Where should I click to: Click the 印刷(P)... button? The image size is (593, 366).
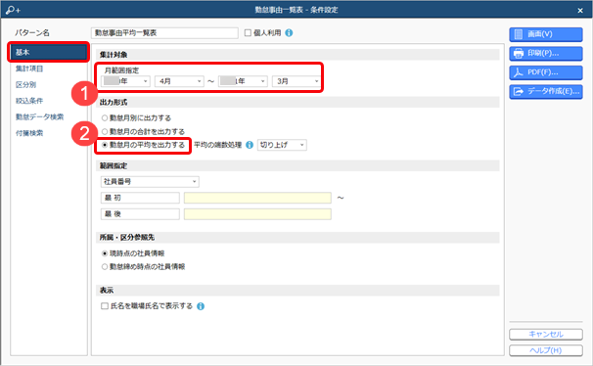tap(546, 53)
